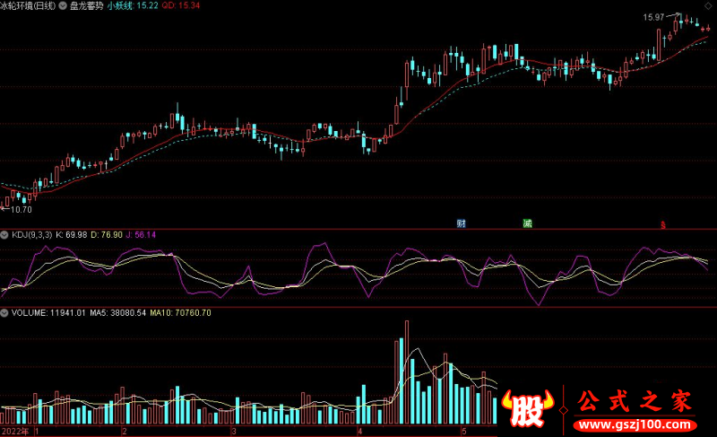
Task: Select the MA5: 38080.54 value
Action: 118,313
